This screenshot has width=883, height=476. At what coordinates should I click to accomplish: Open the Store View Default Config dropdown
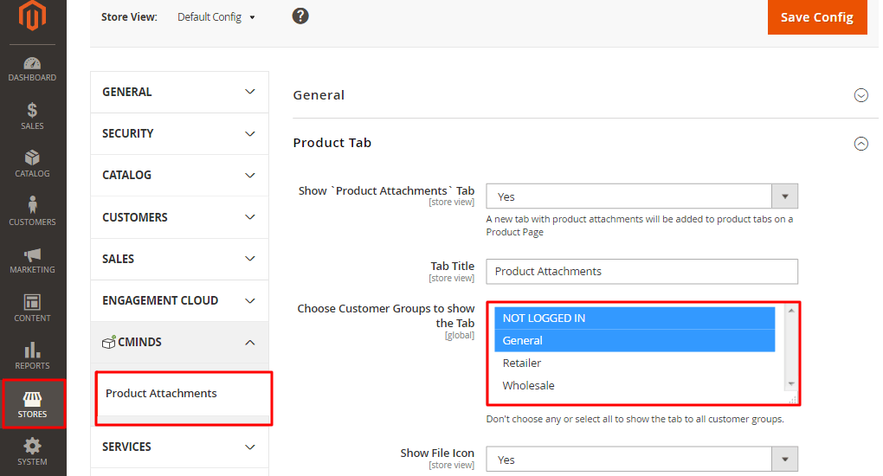click(x=216, y=17)
